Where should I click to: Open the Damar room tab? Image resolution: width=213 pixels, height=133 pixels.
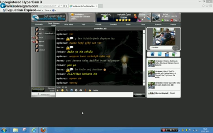pyautogui.click(x=173, y=24)
